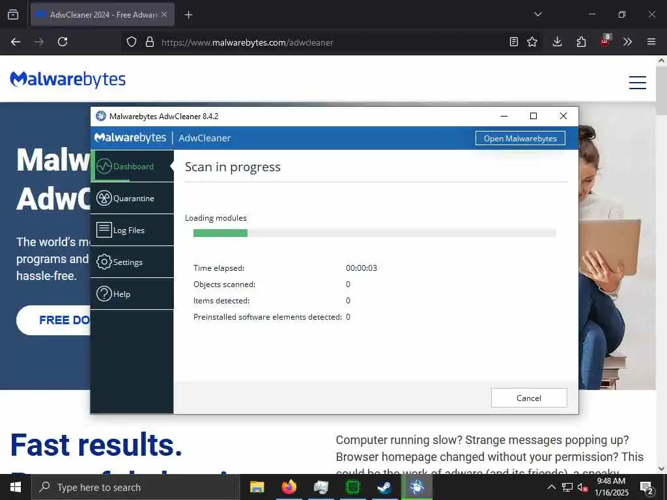Image resolution: width=667 pixels, height=500 pixels.
Task: Click the tracking protection shield icon
Action: tap(132, 42)
